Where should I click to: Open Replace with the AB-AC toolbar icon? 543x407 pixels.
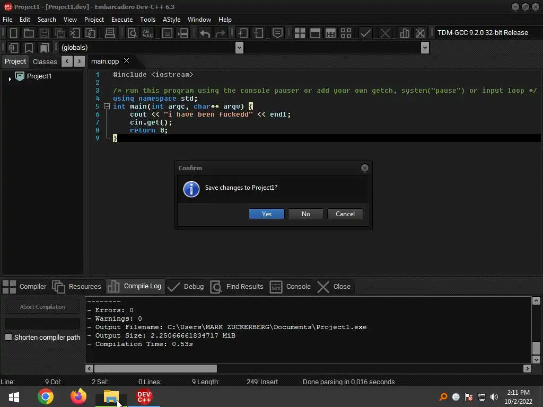tap(148, 33)
